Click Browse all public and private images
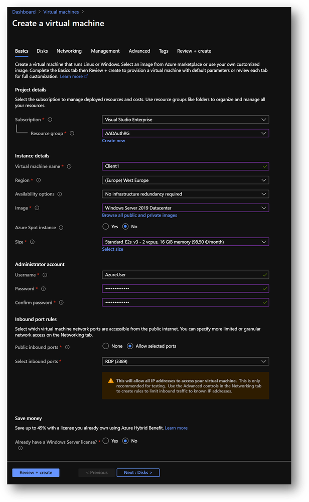Viewport: 309px width, 502px height. pos(139,215)
